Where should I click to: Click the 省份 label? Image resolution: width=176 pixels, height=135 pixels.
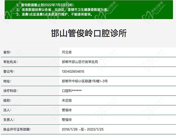pyautogui.click(x=7, y=52)
